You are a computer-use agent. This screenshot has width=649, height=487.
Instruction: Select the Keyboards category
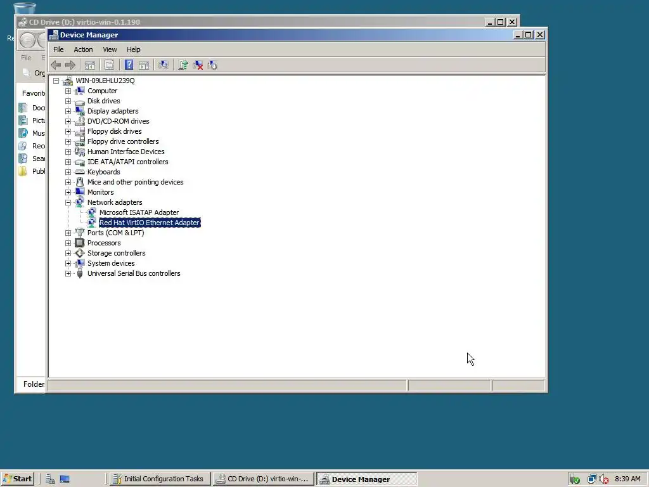(103, 172)
